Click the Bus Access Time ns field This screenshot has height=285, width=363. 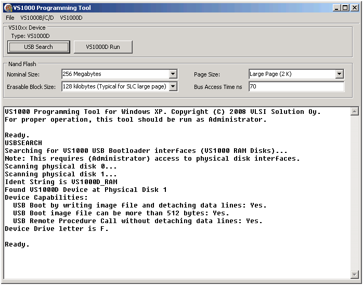(296, 87)
